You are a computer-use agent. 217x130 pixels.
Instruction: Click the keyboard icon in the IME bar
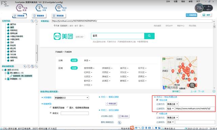(x=150, y=128)
